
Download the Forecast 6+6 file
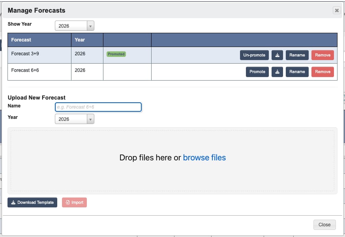click(x=277, y=72)
